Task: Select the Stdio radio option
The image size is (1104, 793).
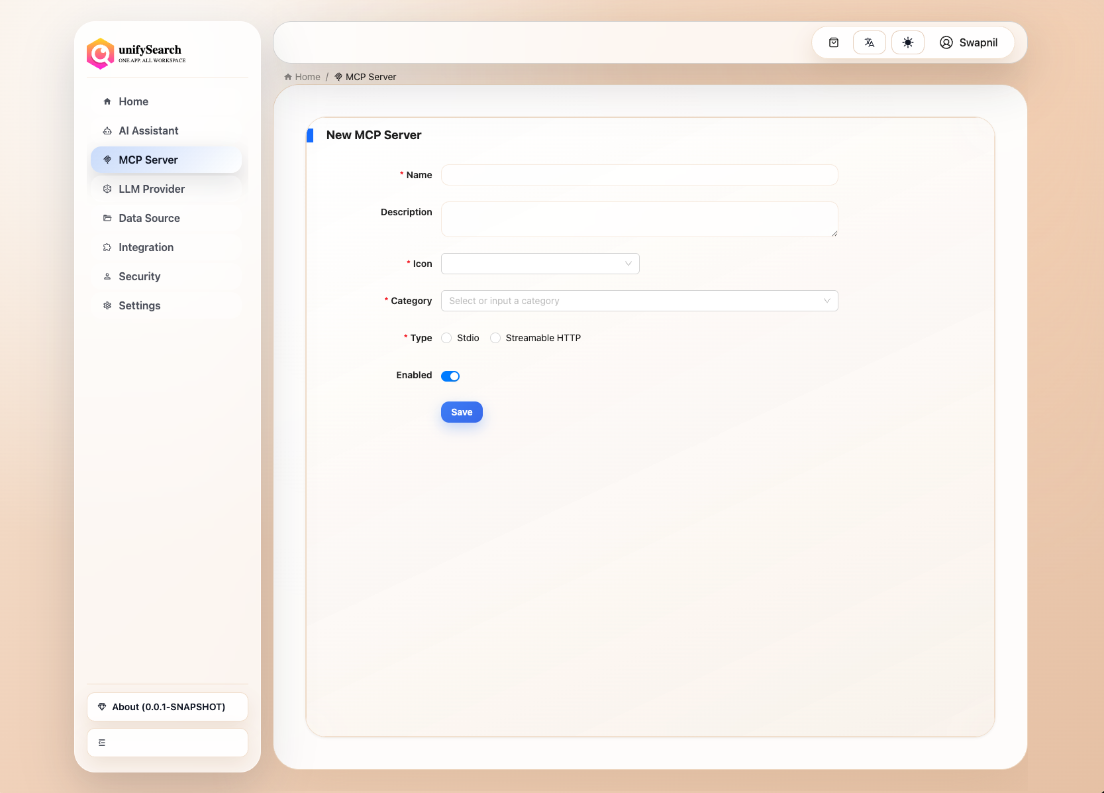Action: pyautogui.click(x=447, y=338)
